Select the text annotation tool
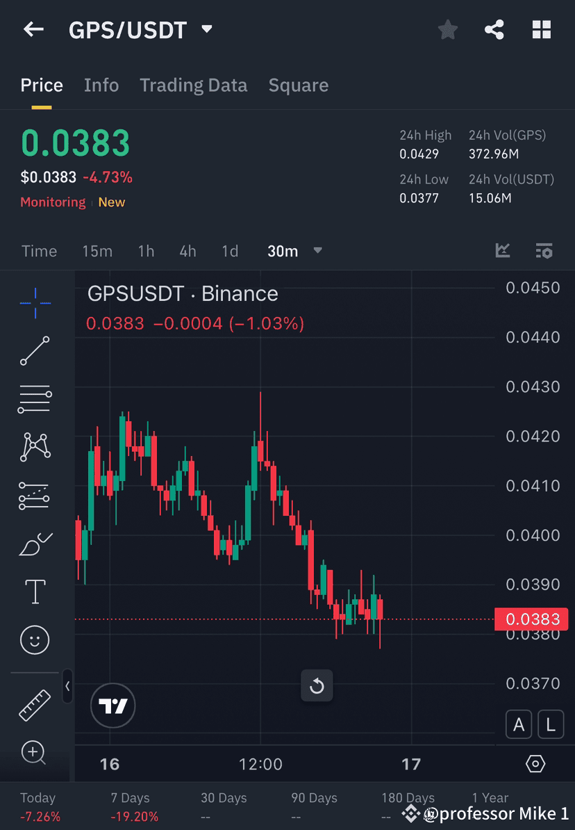This screenshot has height=830, width=575. point(35,592)
